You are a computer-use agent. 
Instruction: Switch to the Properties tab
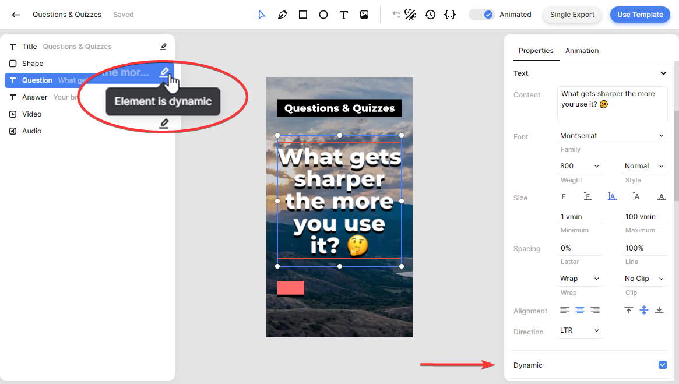coord(536,51)
